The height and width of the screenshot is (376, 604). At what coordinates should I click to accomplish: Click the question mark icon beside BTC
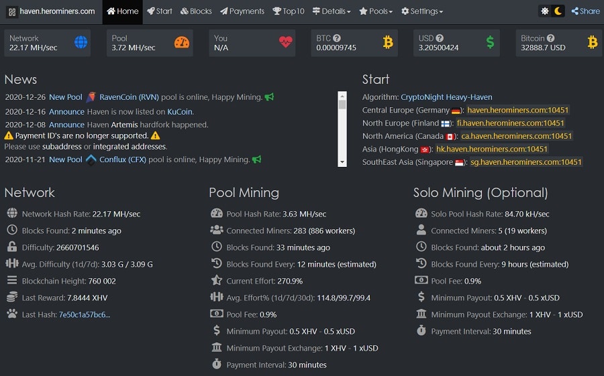(337, 38)
